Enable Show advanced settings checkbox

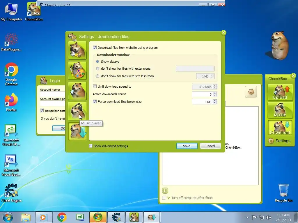pyautogui.click(x=91, y=146)
